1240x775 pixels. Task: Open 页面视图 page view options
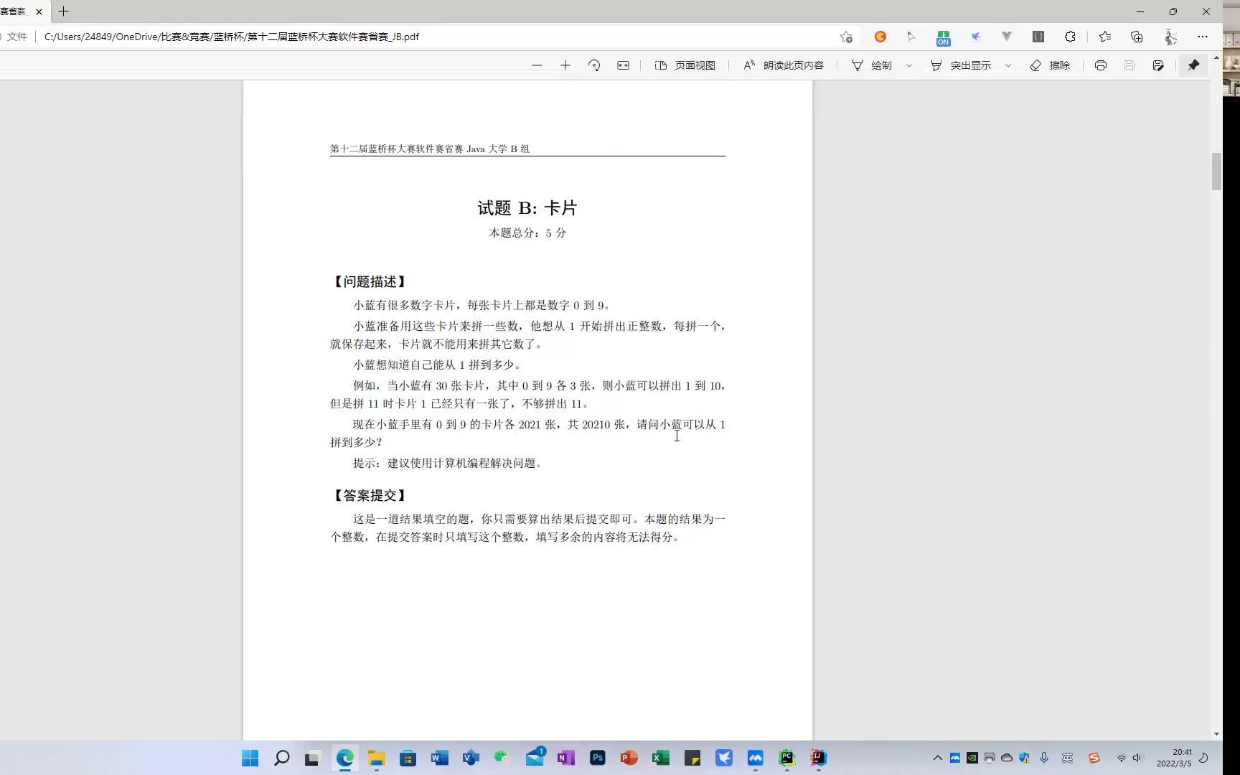point(685,65)
